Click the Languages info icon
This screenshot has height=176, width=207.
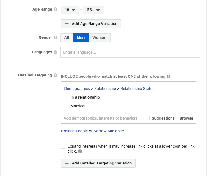55,52
